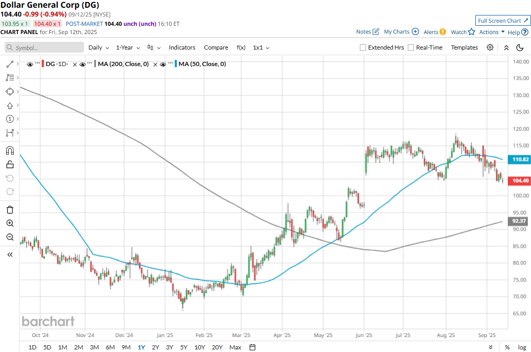Enable Extended Hrs checkbox
Viewport: 531px width, 352px height.
point(363,47)
